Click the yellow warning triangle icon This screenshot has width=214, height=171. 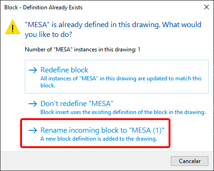click(13, 27)
